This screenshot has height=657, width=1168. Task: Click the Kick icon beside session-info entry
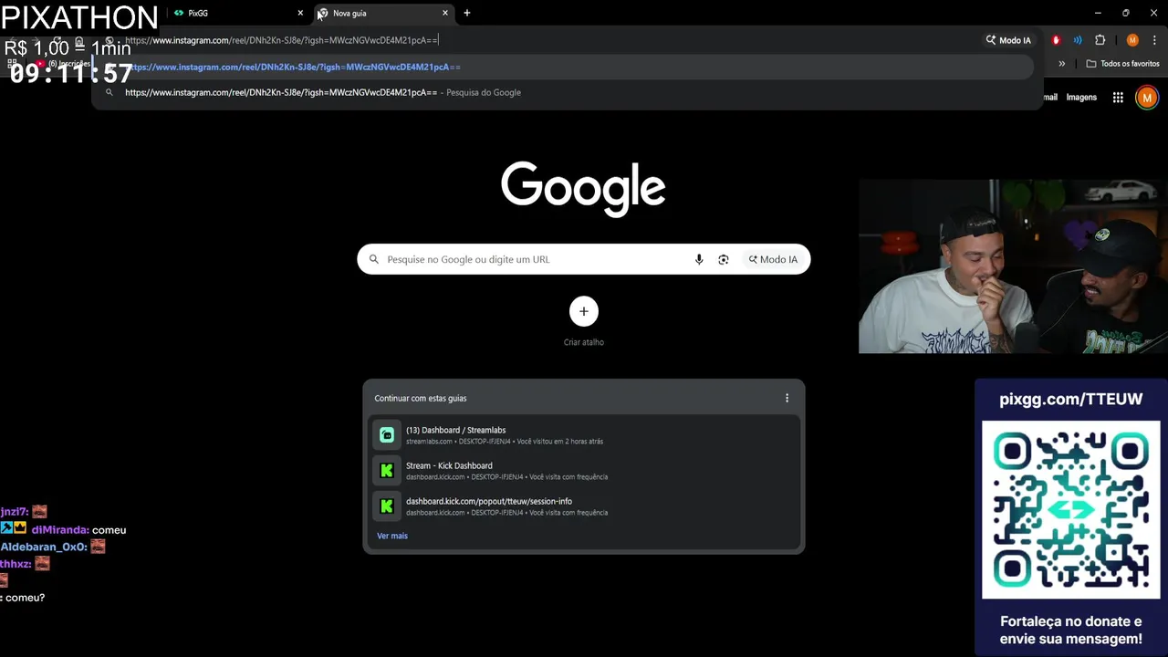tap(387, 506)
